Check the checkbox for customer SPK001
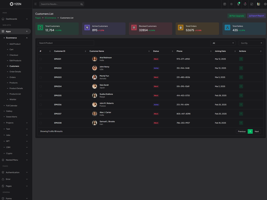Viewport: 267px width, 200px height. pyautogui.click(x=41, y=59)
